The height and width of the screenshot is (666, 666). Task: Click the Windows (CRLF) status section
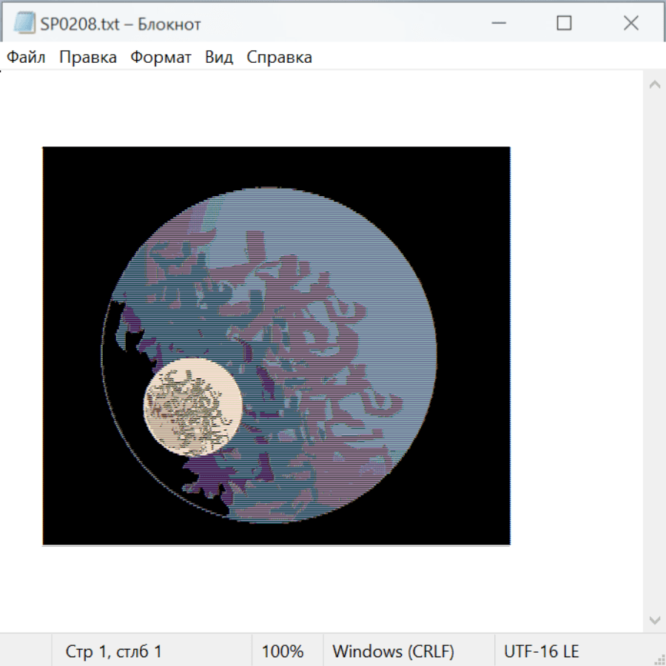pos(393,652)
